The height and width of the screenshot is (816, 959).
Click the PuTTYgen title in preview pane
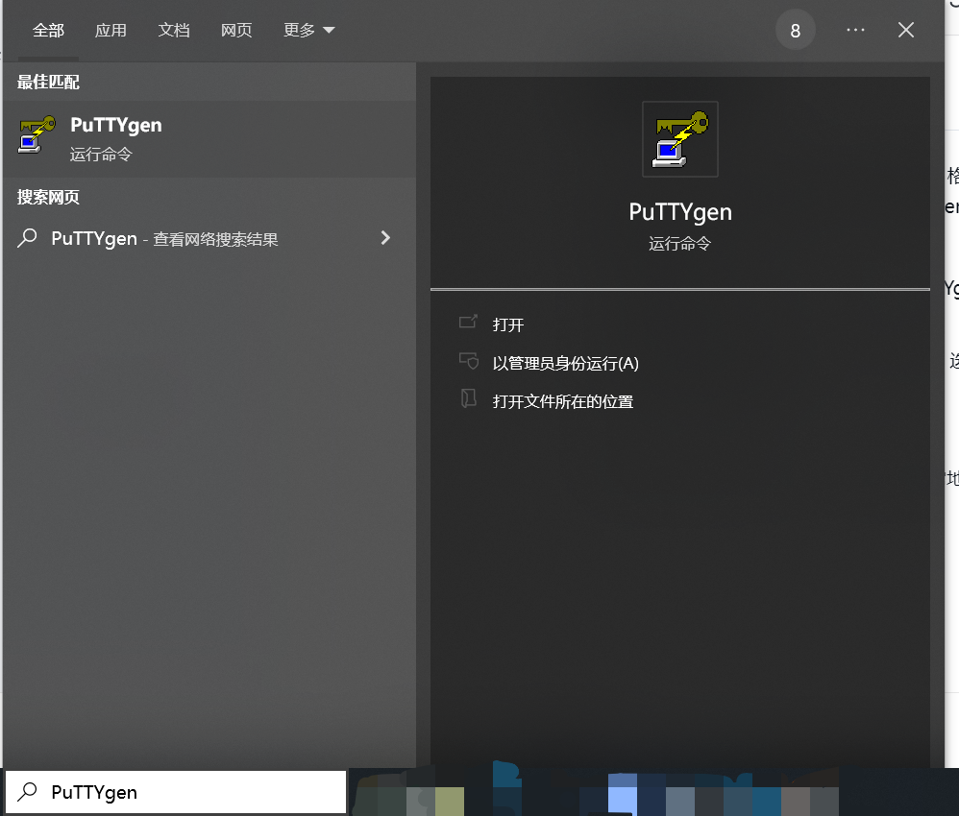pyautogui.click(x=680, y=212)
